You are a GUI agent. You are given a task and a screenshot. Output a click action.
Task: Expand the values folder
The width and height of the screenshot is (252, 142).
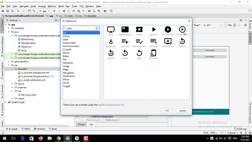click(12, 99)
